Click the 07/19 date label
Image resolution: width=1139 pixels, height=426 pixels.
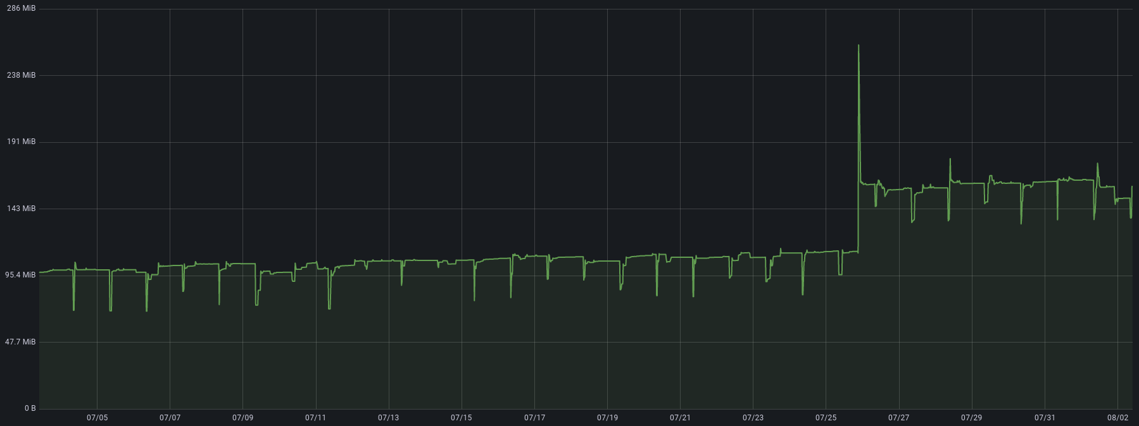(607, 418)
